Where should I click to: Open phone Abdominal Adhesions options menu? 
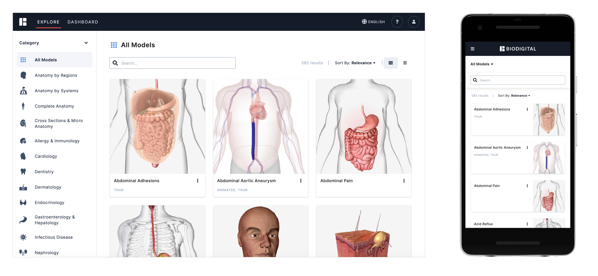[527, 109]
